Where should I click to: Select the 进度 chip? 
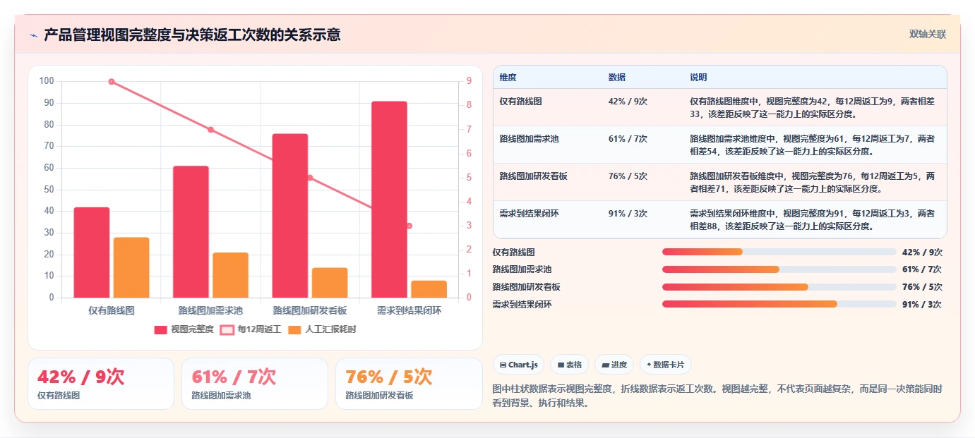pyautogui.click(x=614, y=365)
